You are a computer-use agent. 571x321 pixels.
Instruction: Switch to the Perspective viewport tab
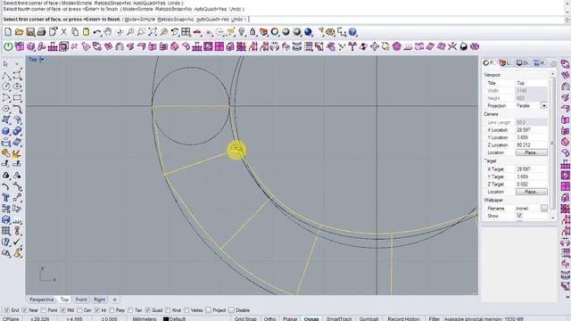tap(42, 300)
